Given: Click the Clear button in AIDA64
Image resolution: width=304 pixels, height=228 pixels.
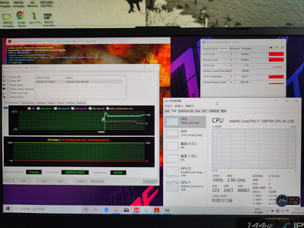Looking at the screenshot, I should point(44,181).
